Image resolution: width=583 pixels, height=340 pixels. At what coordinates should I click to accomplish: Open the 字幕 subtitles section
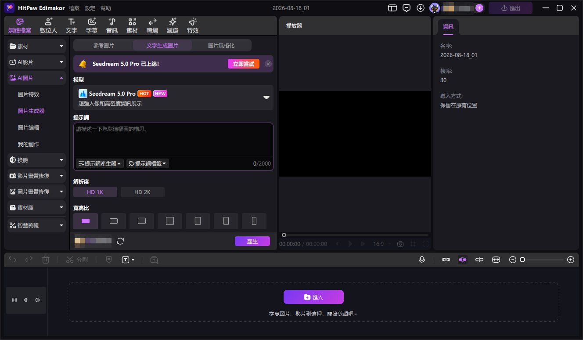pos(92,26)
